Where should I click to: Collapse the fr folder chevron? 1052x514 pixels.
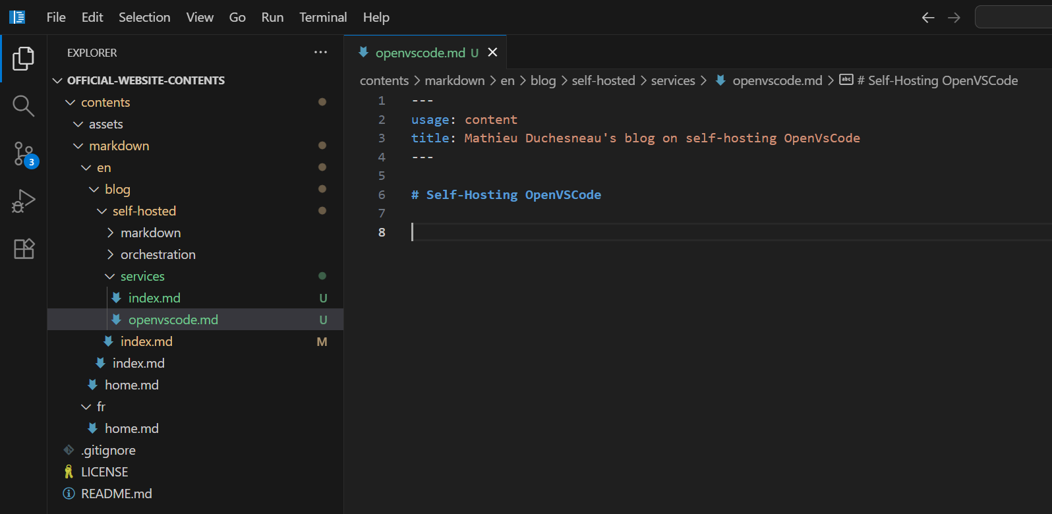[x=86, y=407]
